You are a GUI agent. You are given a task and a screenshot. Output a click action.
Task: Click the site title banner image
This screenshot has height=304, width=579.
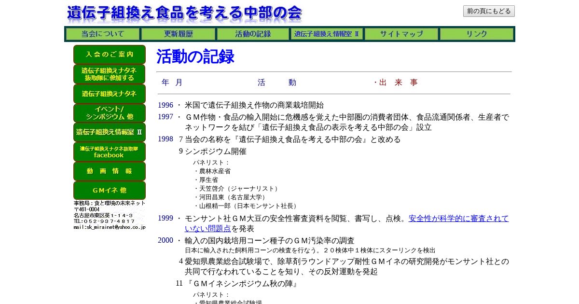coord(184,14)
